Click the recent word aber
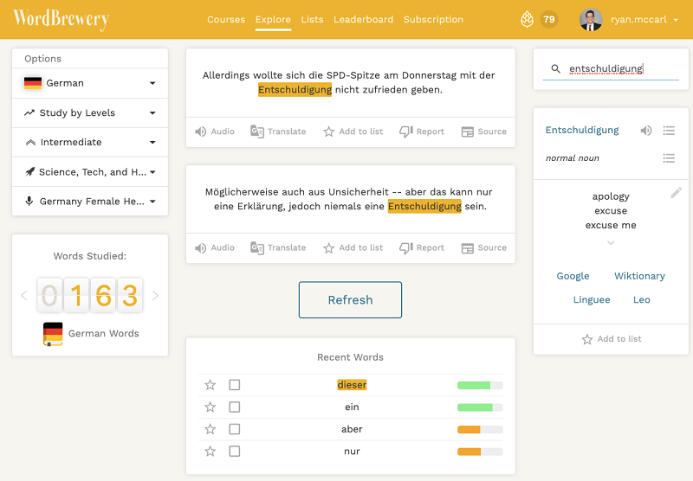693x481 pixels. [352, 429]
